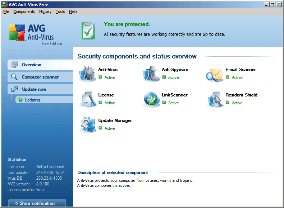Click LinkScanner active green checkmark
The height and width of the screenshot is (208, 284).
[x=164, y=103]
